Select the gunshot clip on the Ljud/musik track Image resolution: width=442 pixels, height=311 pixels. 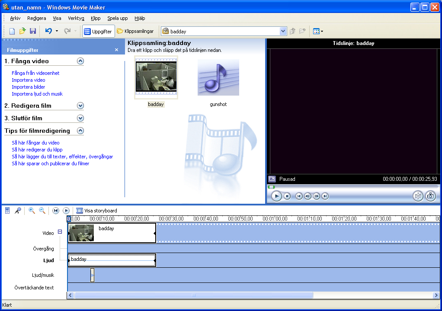coord(92,275)
